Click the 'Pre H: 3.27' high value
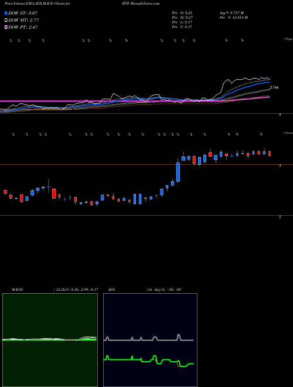293x387 pixels. pyautogui.click(x=182, y=18)
